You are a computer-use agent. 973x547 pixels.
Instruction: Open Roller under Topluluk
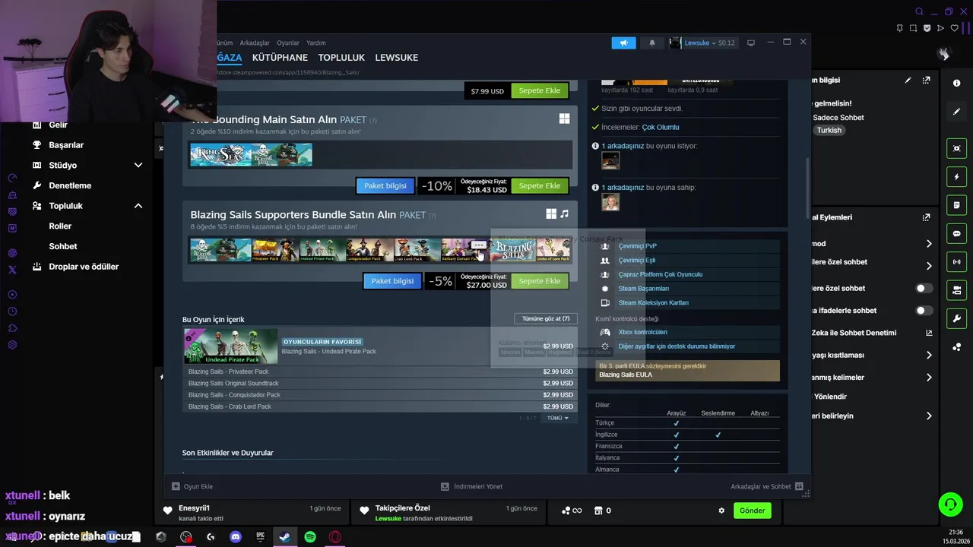click(60, 226)
